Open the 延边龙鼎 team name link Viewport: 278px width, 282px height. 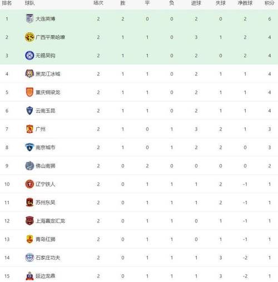click(46, 276)
